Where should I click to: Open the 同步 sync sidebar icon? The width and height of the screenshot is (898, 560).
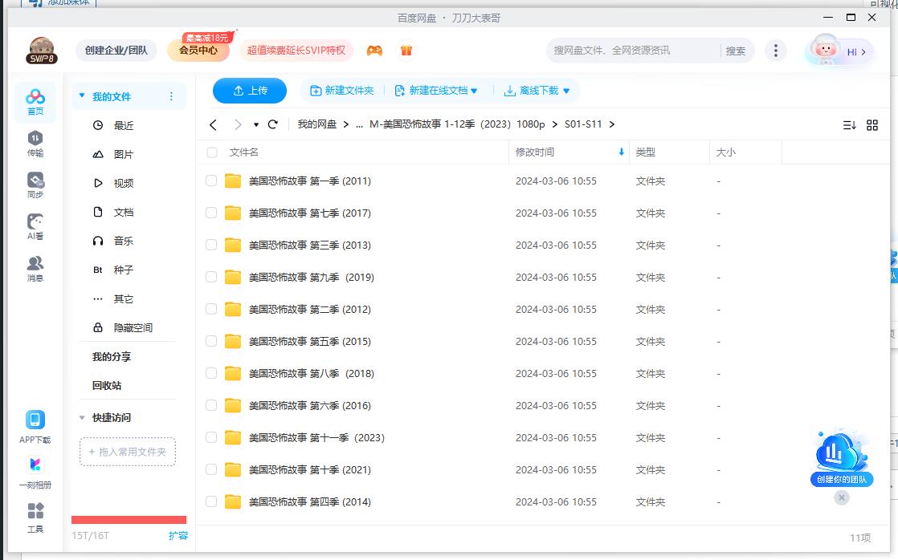(x=35, y=185)
